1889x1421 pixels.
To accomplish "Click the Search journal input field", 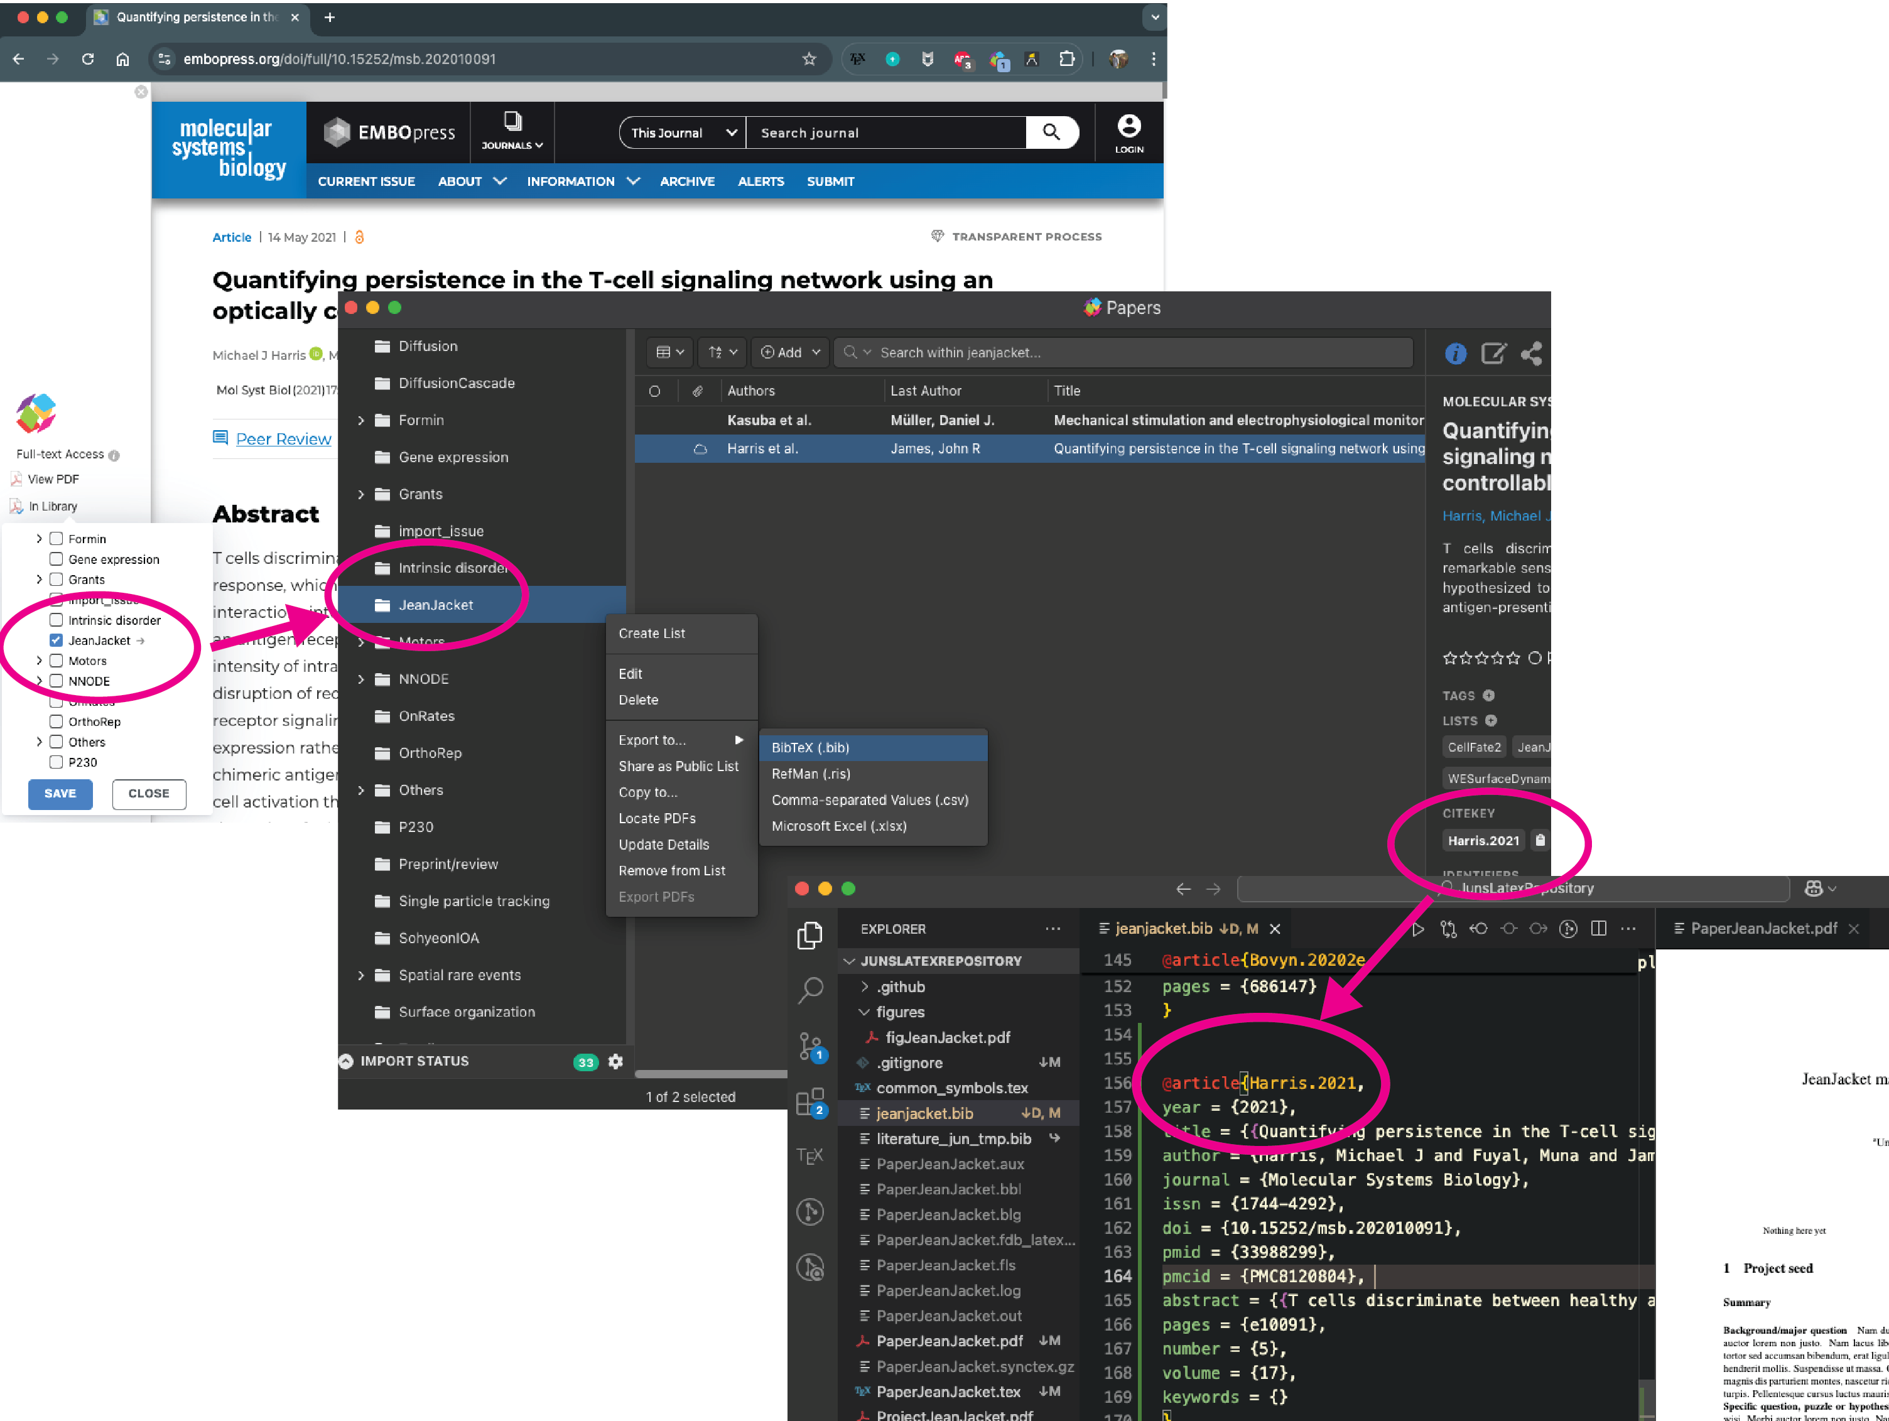I will (x=887, y=132).
